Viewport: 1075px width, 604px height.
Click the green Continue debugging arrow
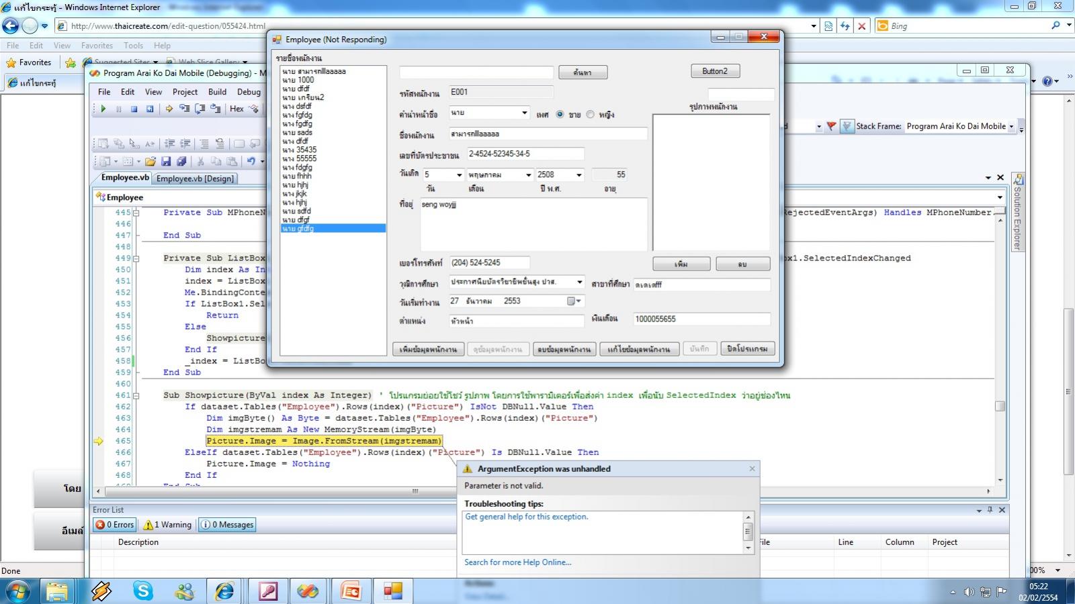[x=103, y=109]
